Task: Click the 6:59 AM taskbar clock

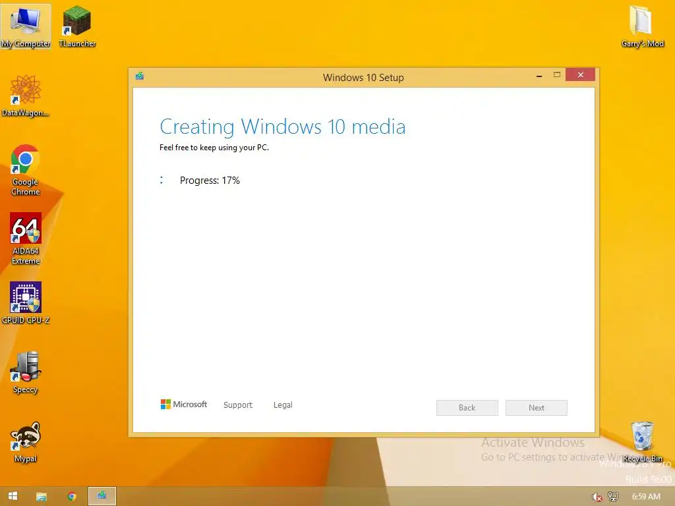Action: click(x=646, y=497)
